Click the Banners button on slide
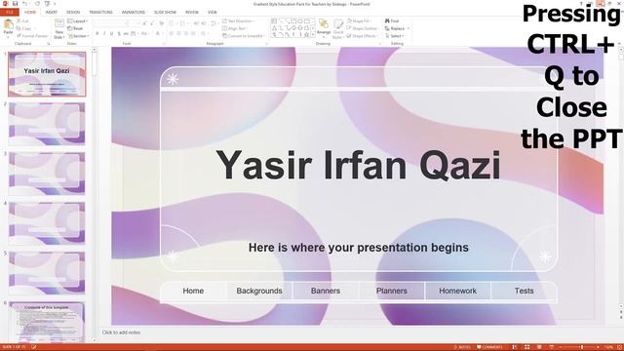 (326, 291)
